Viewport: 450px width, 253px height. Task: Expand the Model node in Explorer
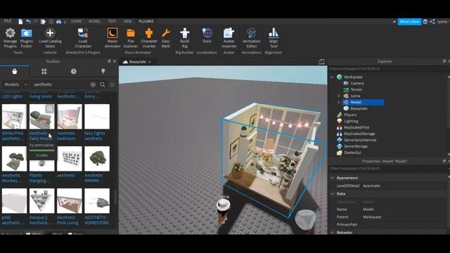click(339, 102)
